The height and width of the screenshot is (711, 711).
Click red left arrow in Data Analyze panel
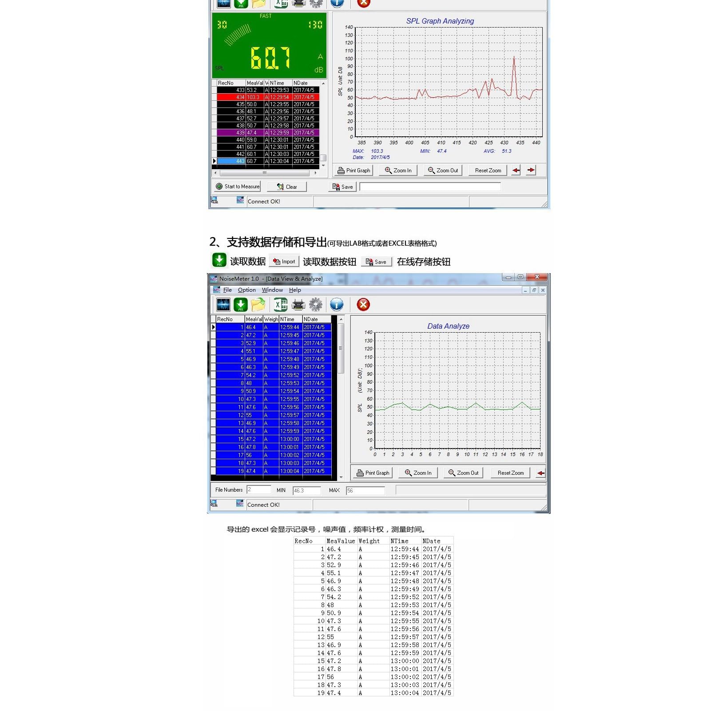(x=540, y=473)
